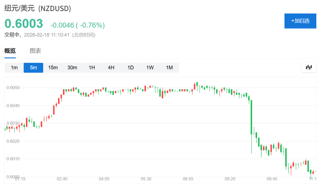
Task: Switch chart to 15m interval
Action: [53, 67]
